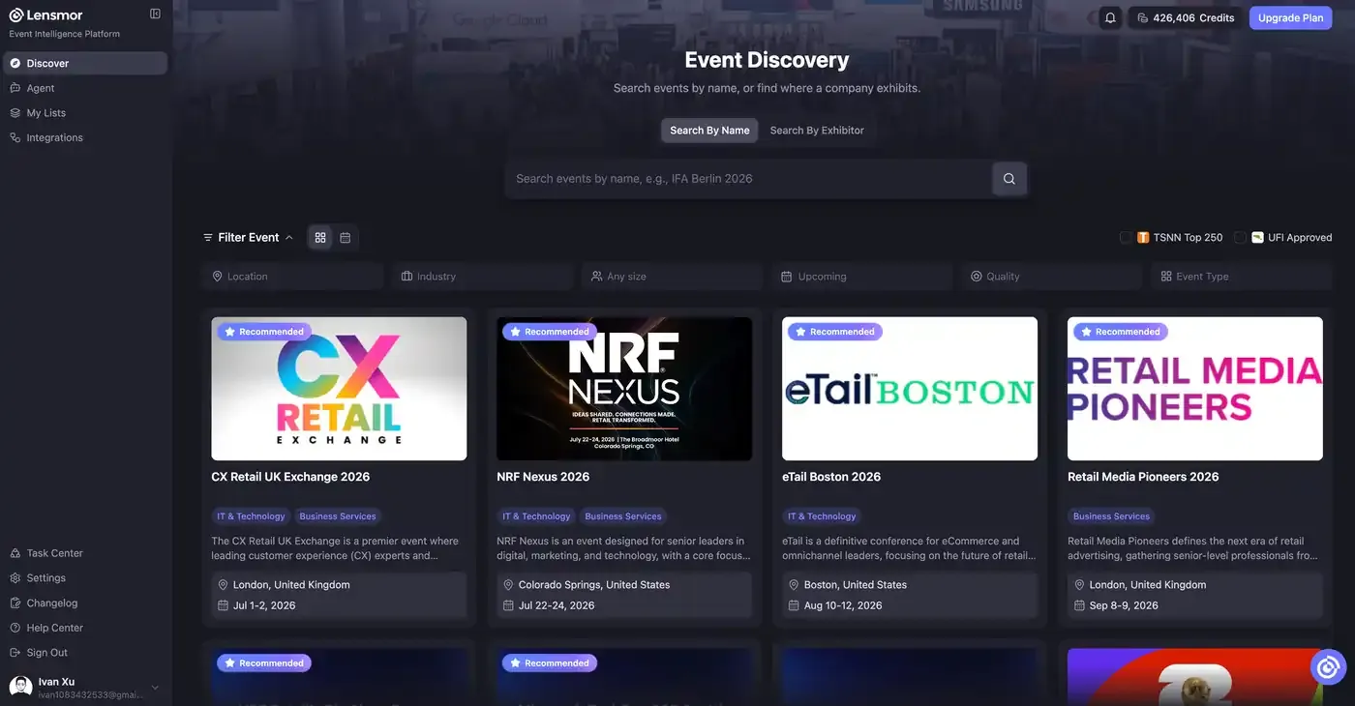Expand the Ivan Xu account menu chevron

[x=155, y=688]
